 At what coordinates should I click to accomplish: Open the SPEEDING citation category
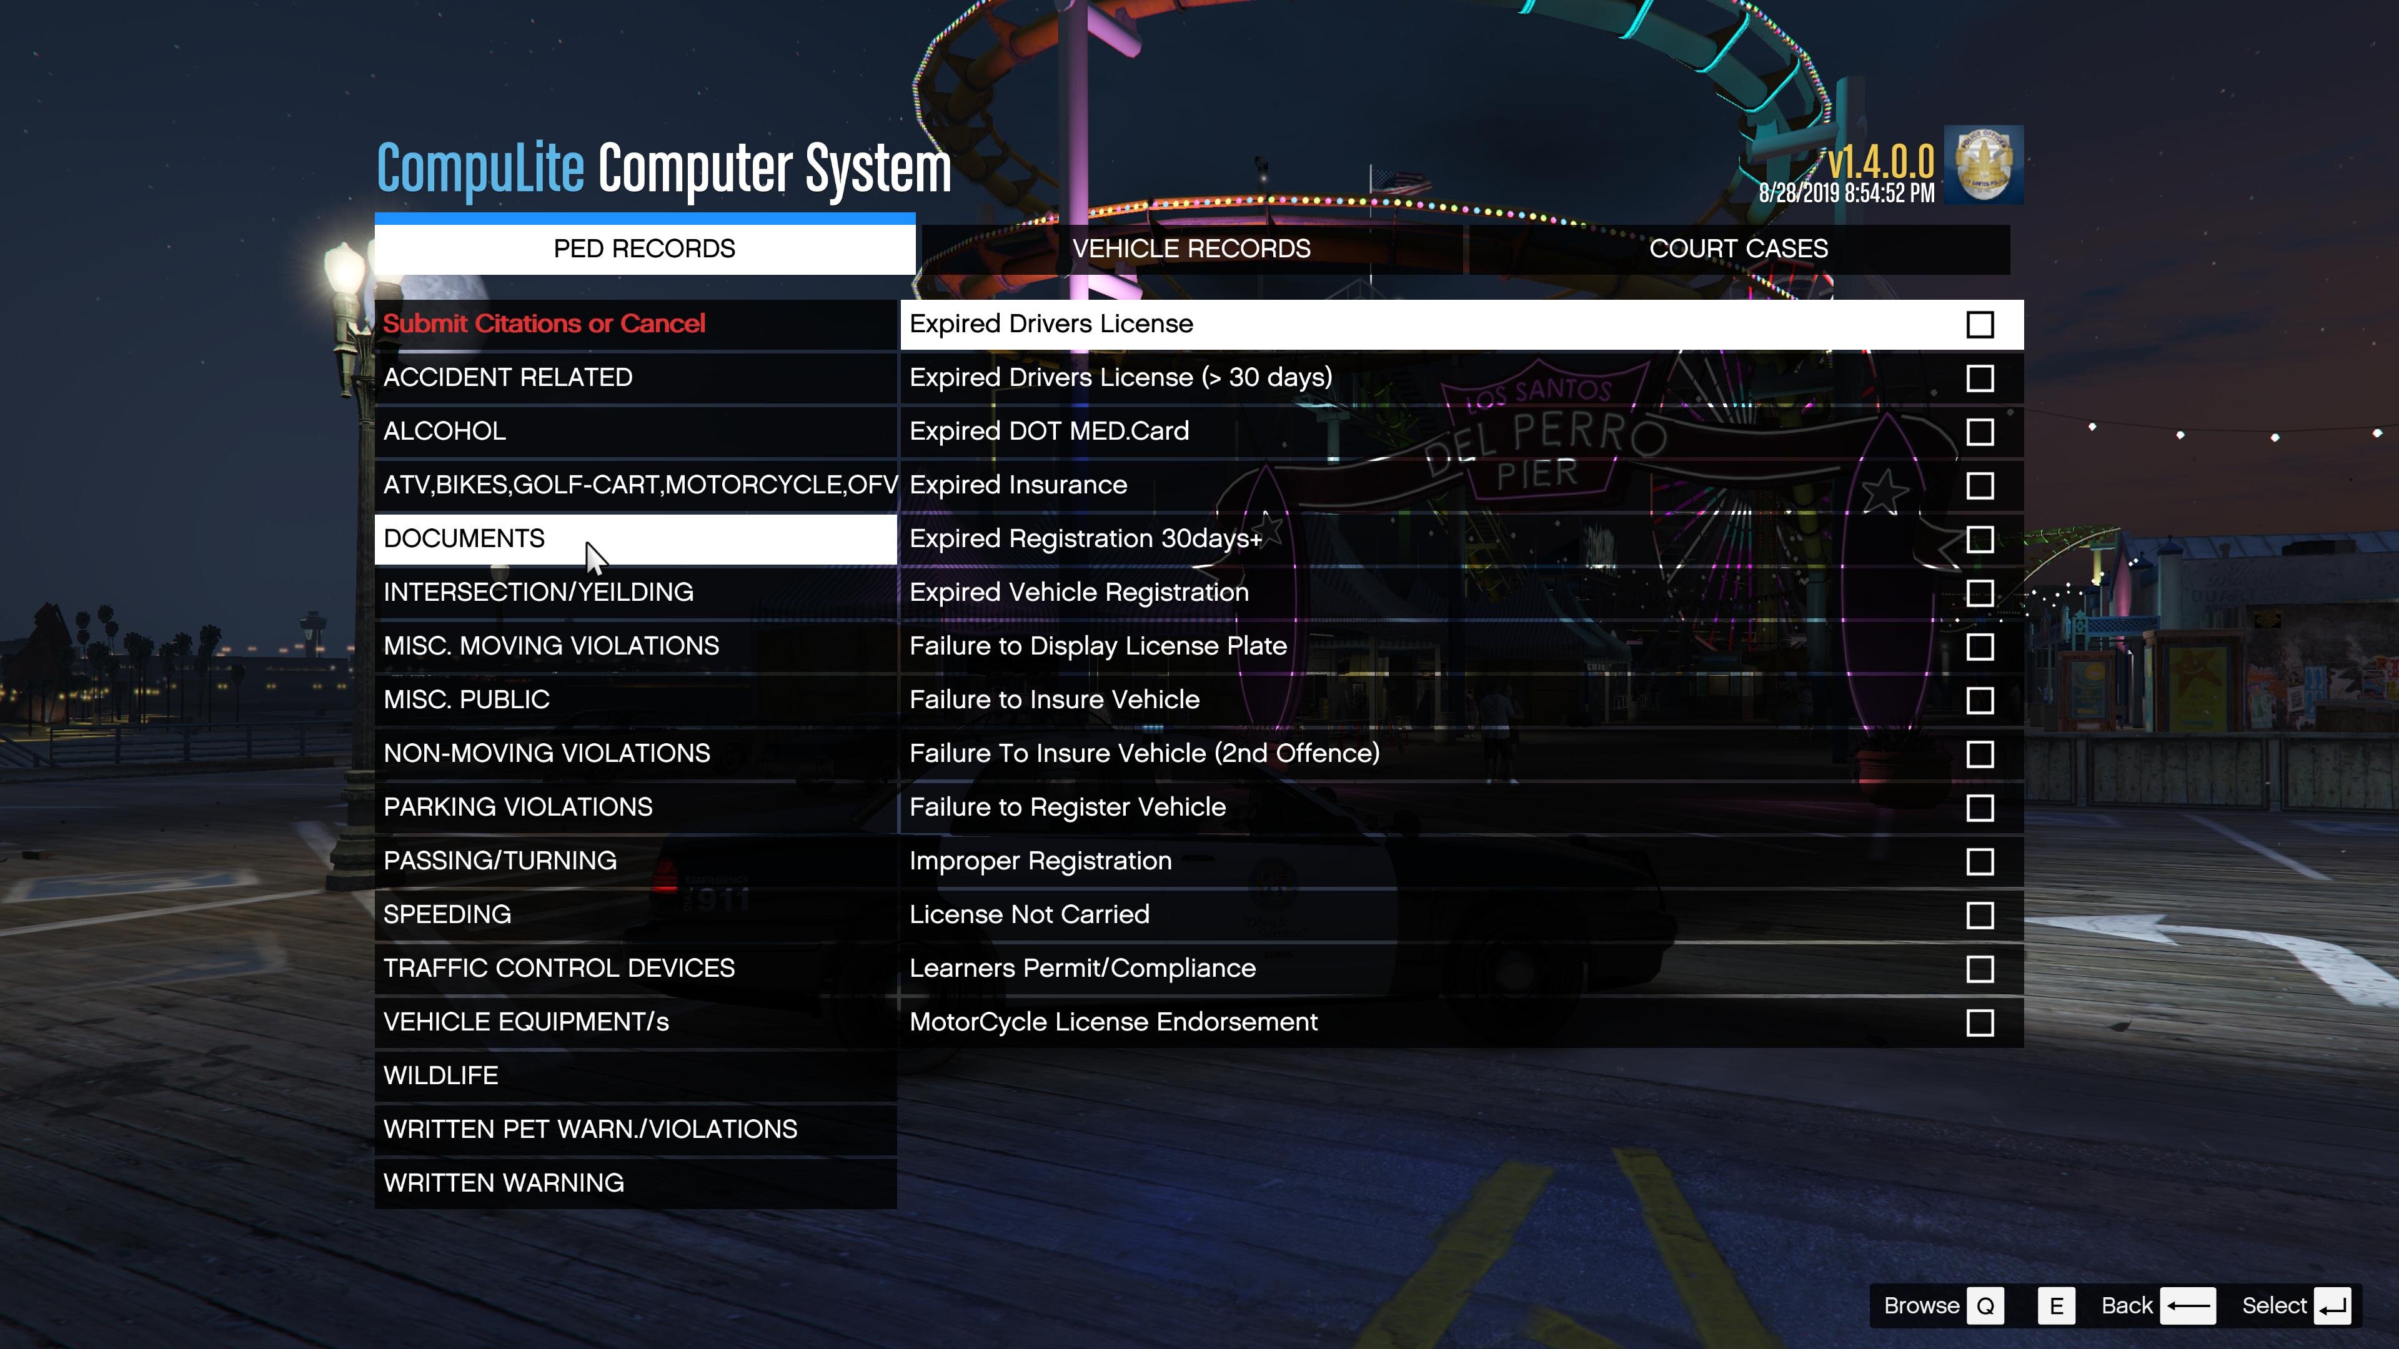[447, 914]
